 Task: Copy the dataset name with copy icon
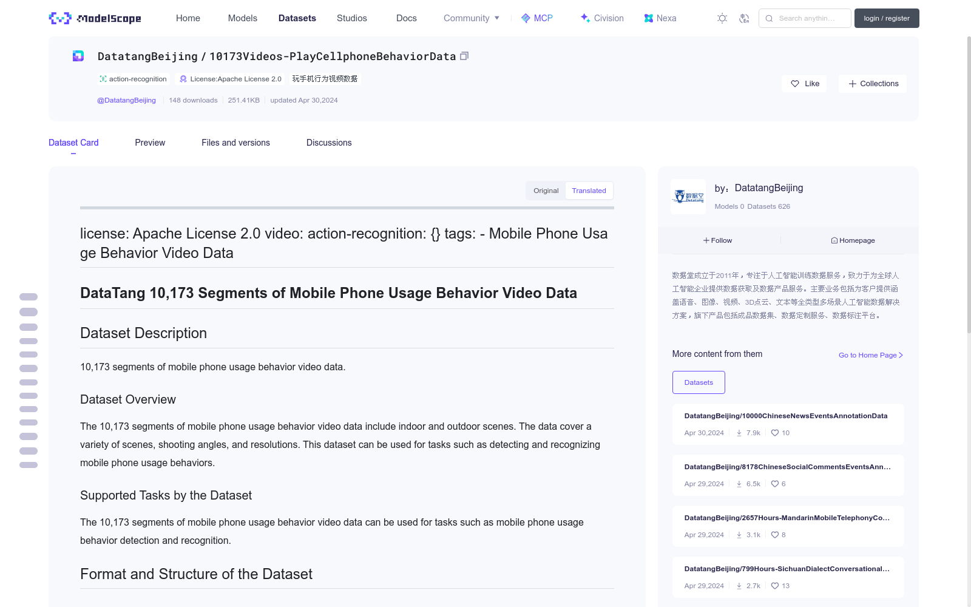click(464, 56)
